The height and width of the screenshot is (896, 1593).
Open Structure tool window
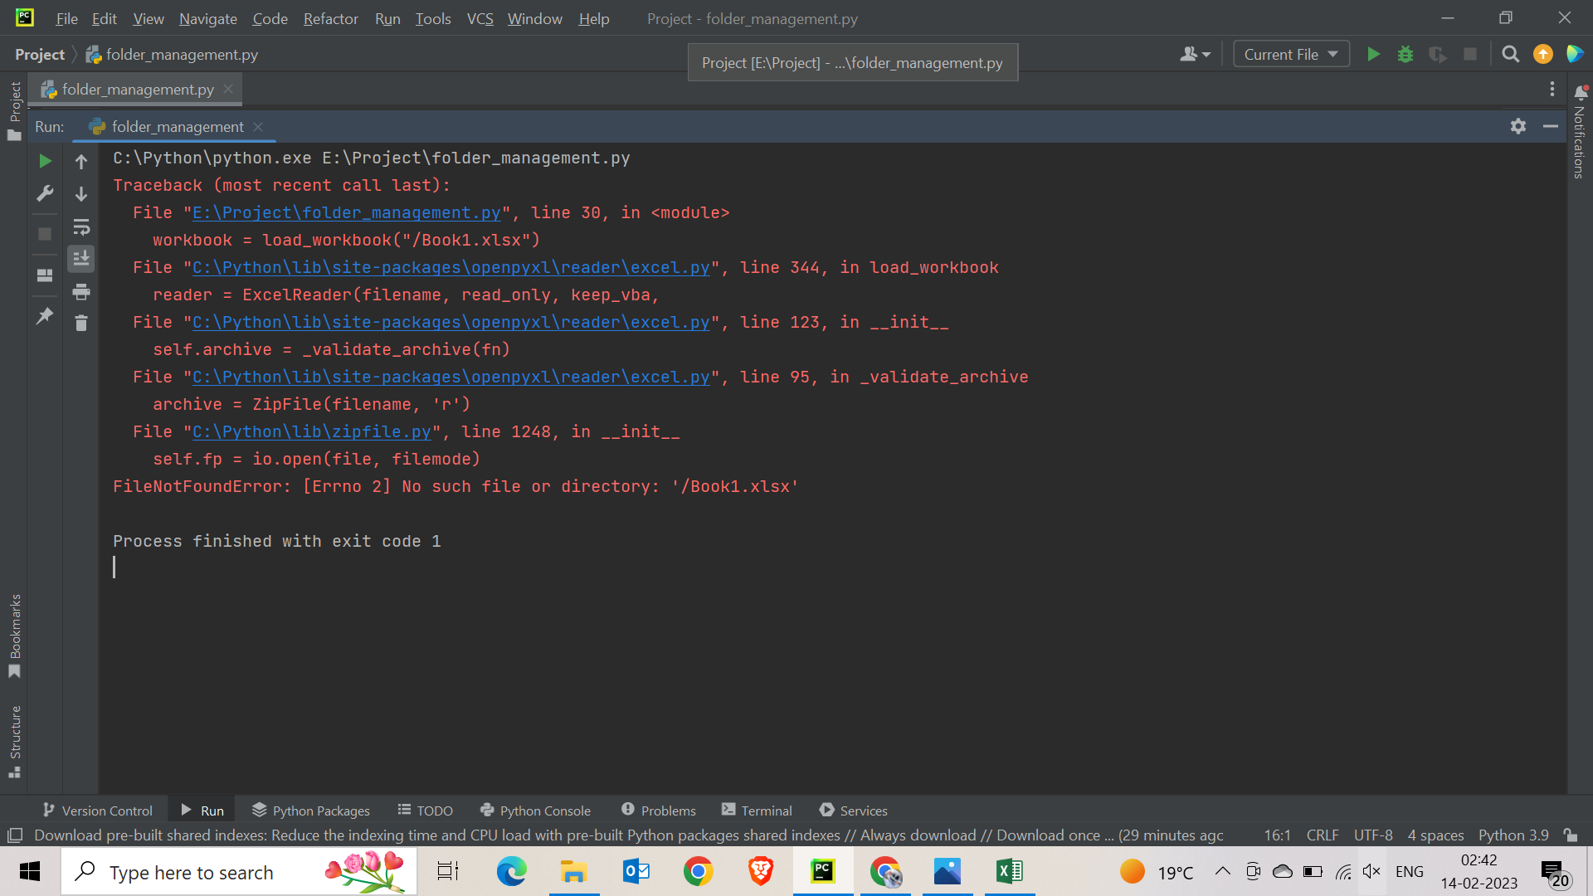pyautogui.click(x=14, y=742)
